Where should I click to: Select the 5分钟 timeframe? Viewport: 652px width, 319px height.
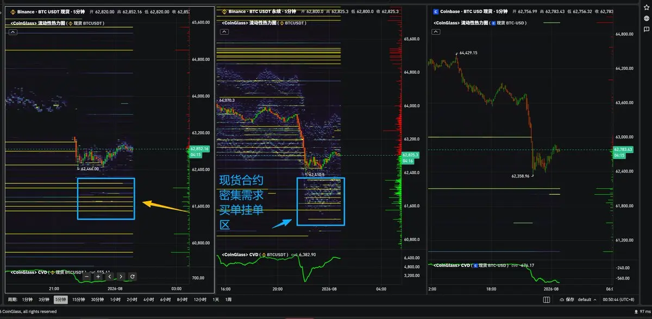60,299
